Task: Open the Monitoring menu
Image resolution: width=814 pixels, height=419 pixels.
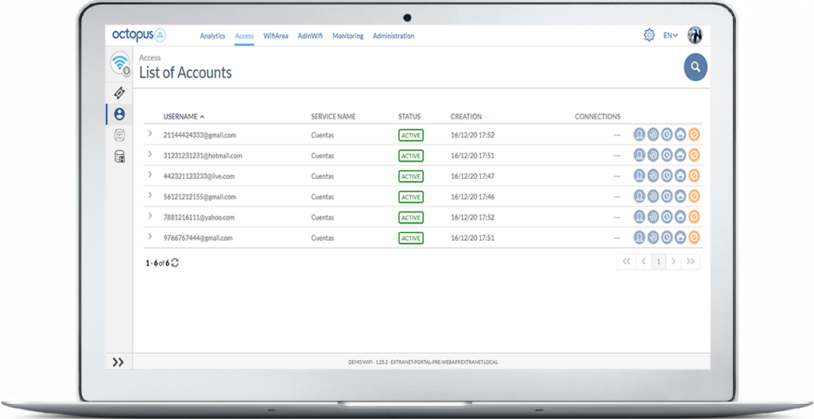Action: (x=348, y=36)
